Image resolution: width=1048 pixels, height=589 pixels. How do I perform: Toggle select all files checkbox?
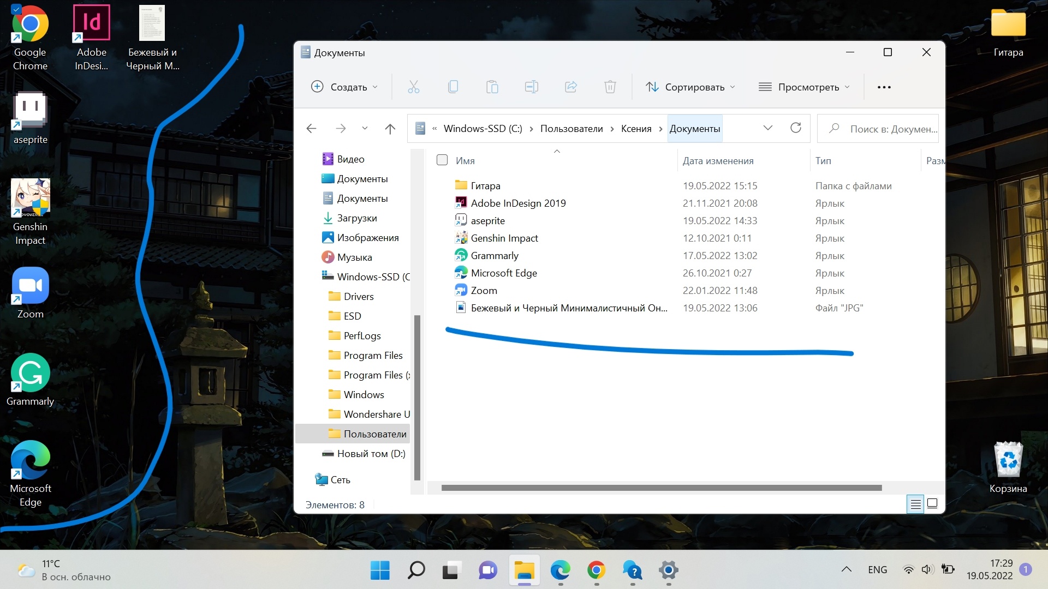pos(442,160)
